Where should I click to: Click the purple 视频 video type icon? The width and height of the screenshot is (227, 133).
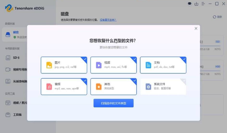click(x=99, y=65)
